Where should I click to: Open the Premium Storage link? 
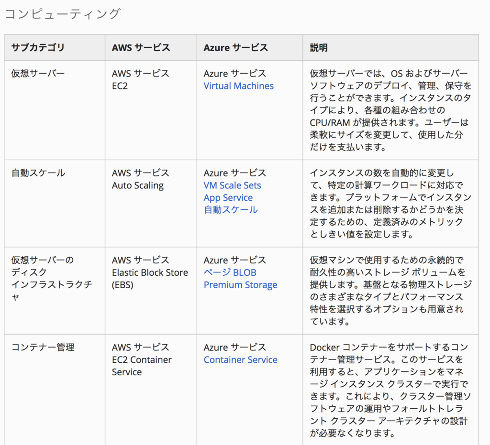(240, 285)
